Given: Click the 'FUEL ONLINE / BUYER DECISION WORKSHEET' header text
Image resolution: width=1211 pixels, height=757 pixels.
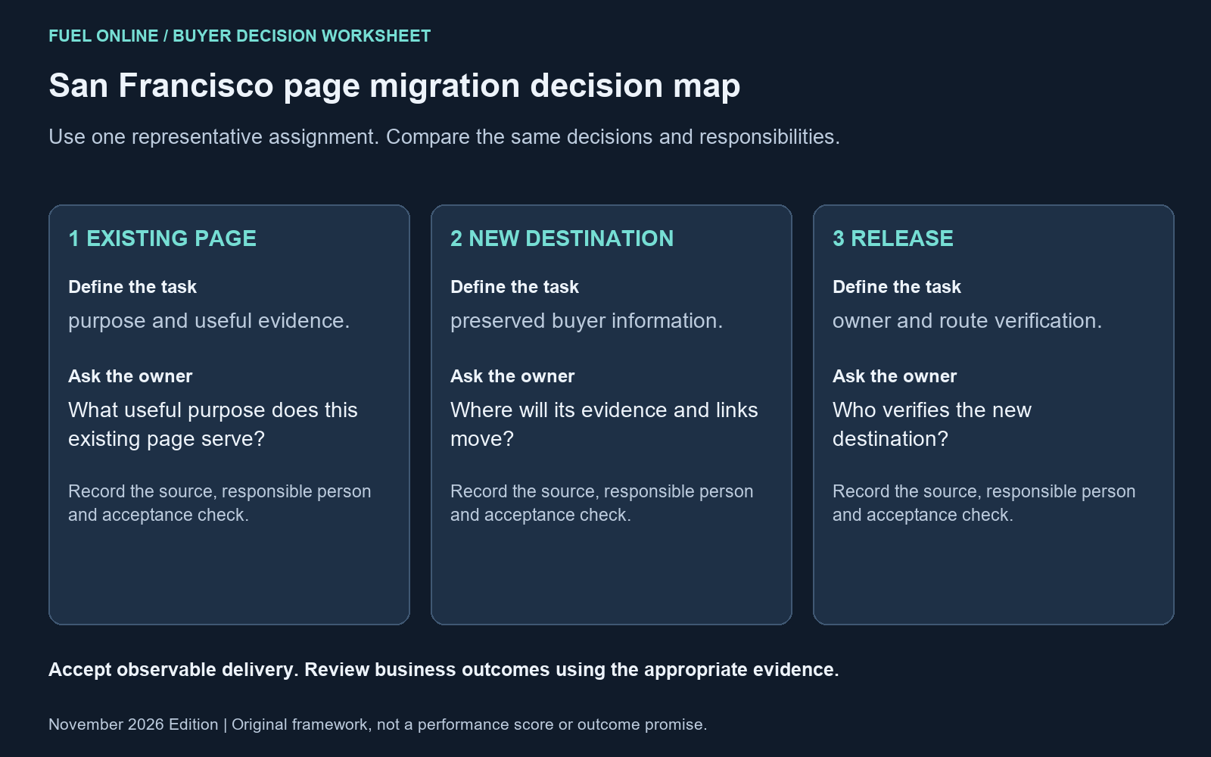Looking at the screenshot, I should tap(239, 36).
